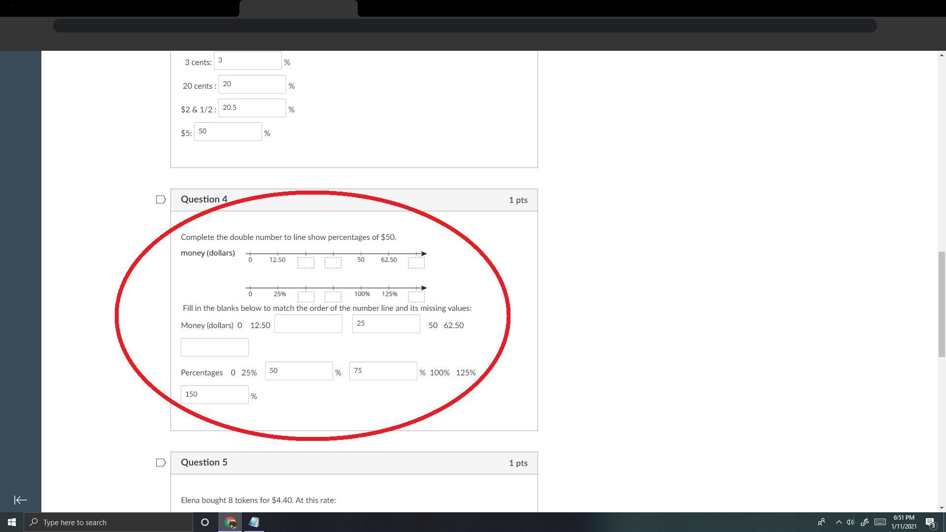This screenshot has width=946, height=532.
Task: Click the page vertical scrollbar thumb
Action: coord(942,304)
